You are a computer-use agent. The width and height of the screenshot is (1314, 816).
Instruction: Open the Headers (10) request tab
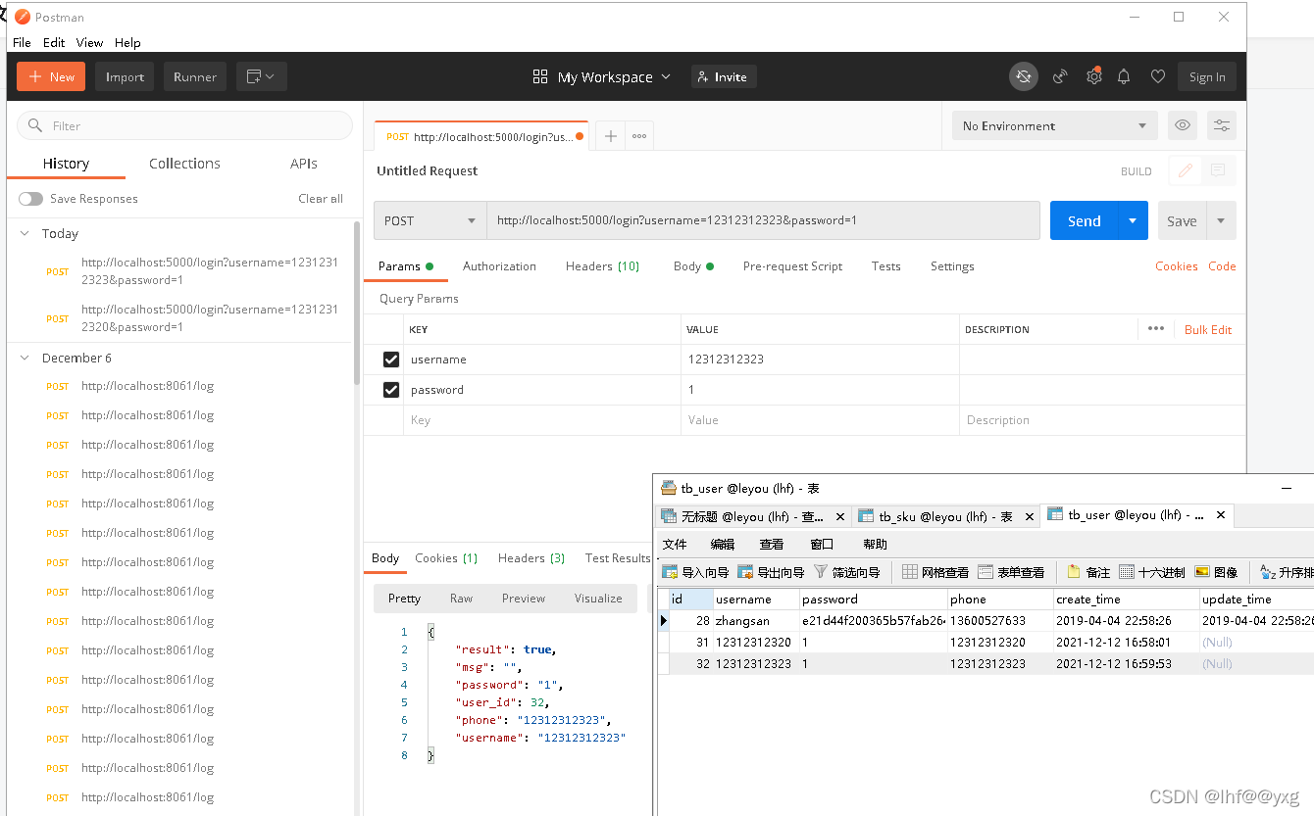click(x=602, y=266)
